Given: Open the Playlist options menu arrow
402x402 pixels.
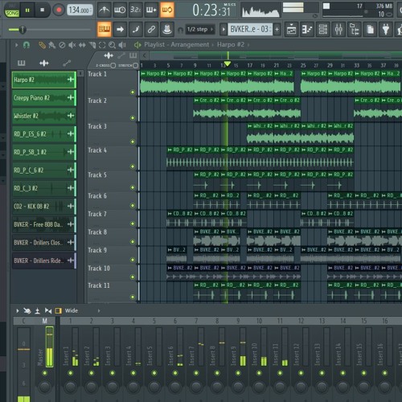Looking at the screenshot, I should [17, 45].
